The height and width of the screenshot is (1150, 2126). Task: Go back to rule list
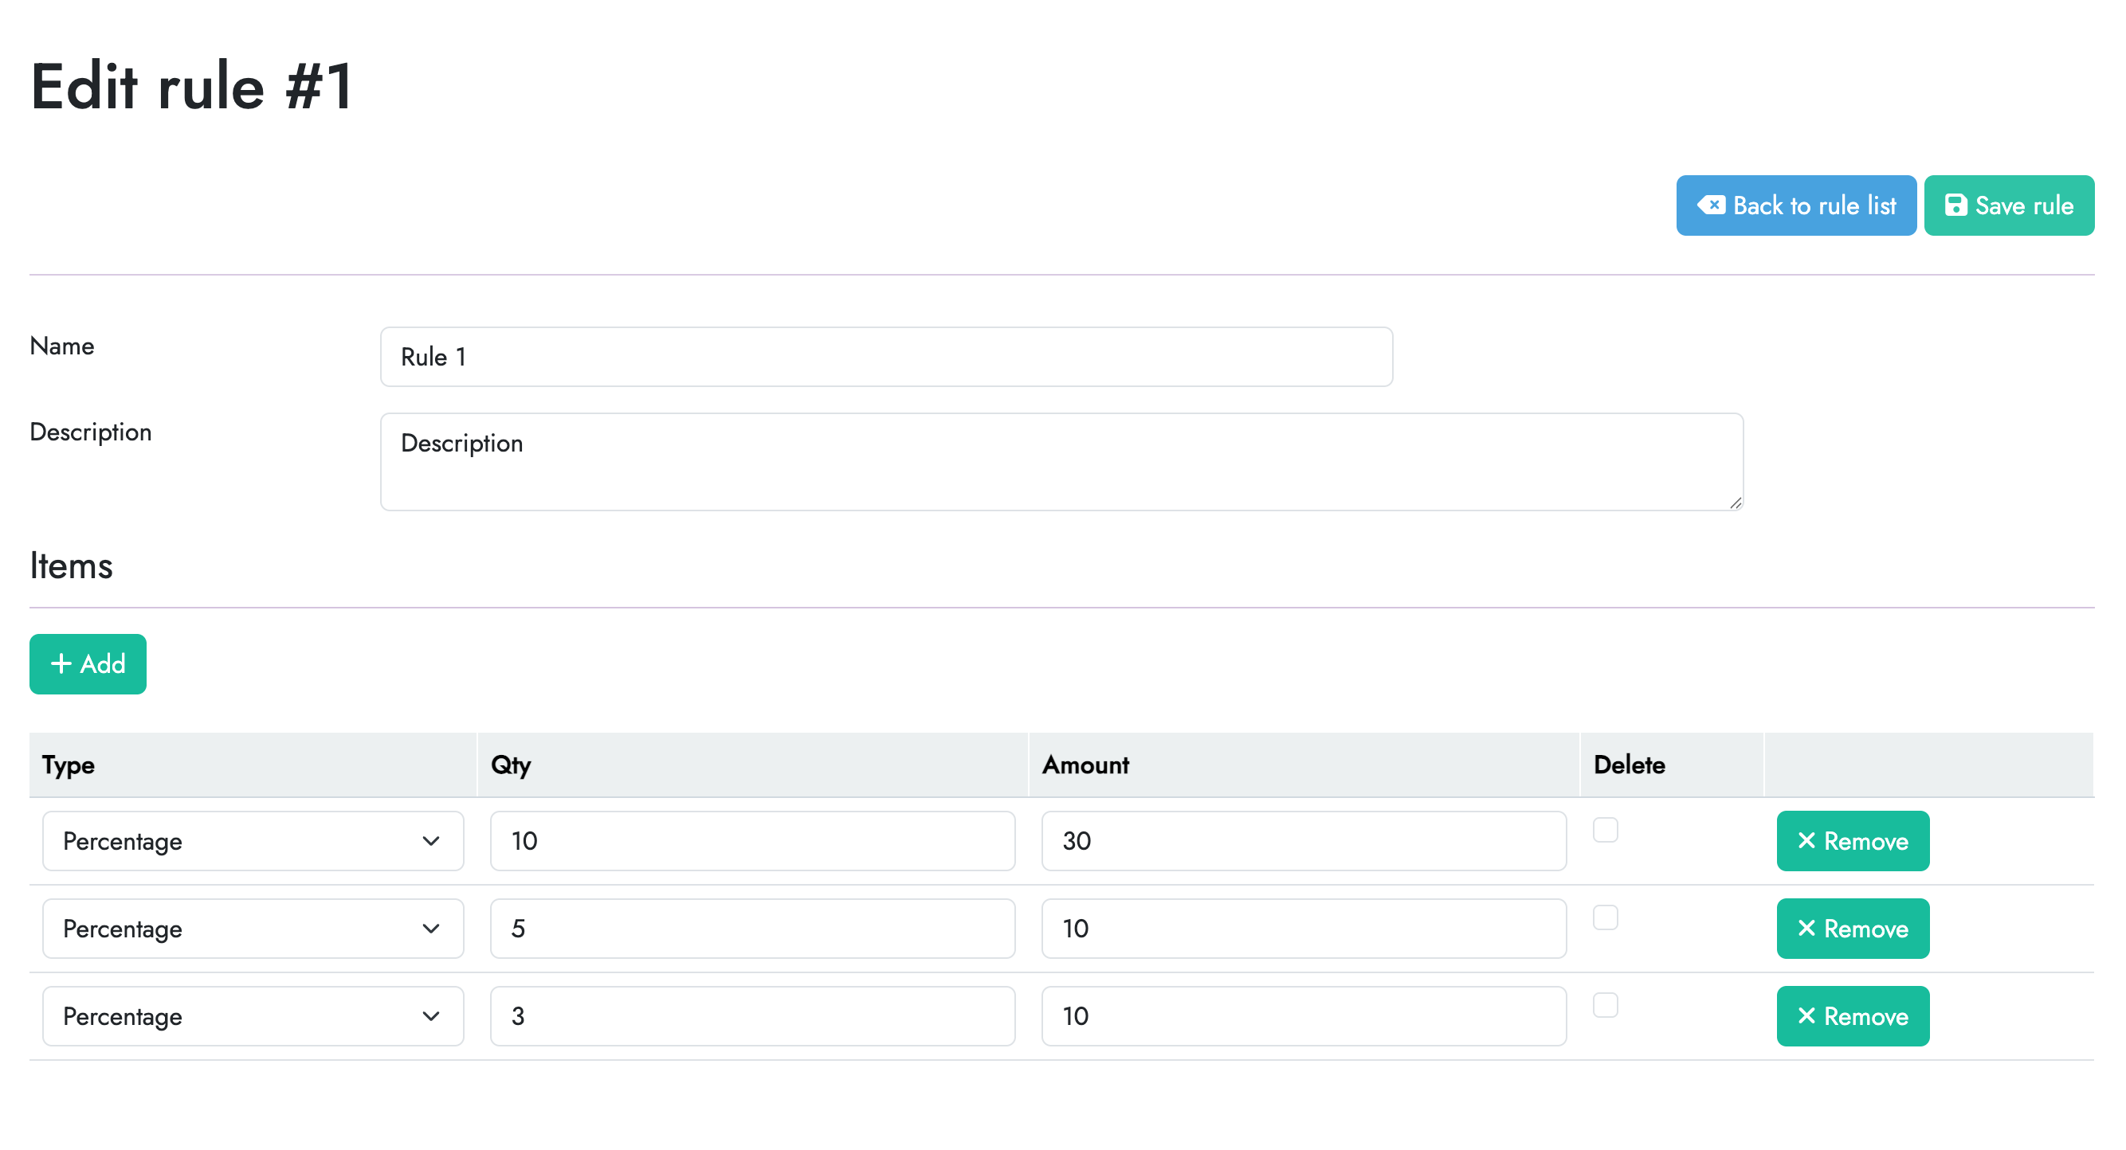click(1795, 205)
